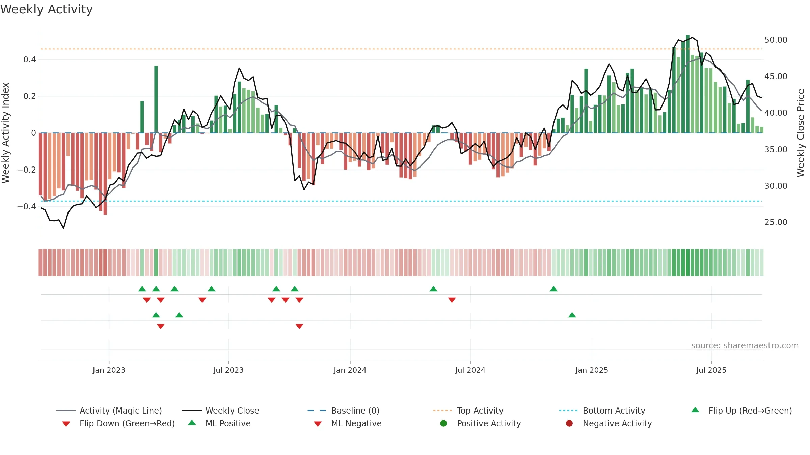Click the 25.00 price axis label
810x455 pixels.
pyautogui.click(x=776, y=222)
